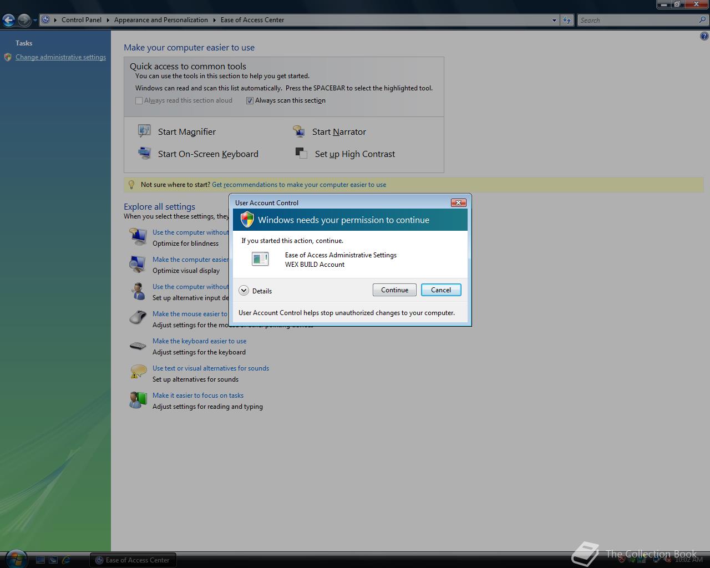The image size is (710, 568).
Task: Click WEX BUILD Account text in dialog
Action: (x=315, y=265)
